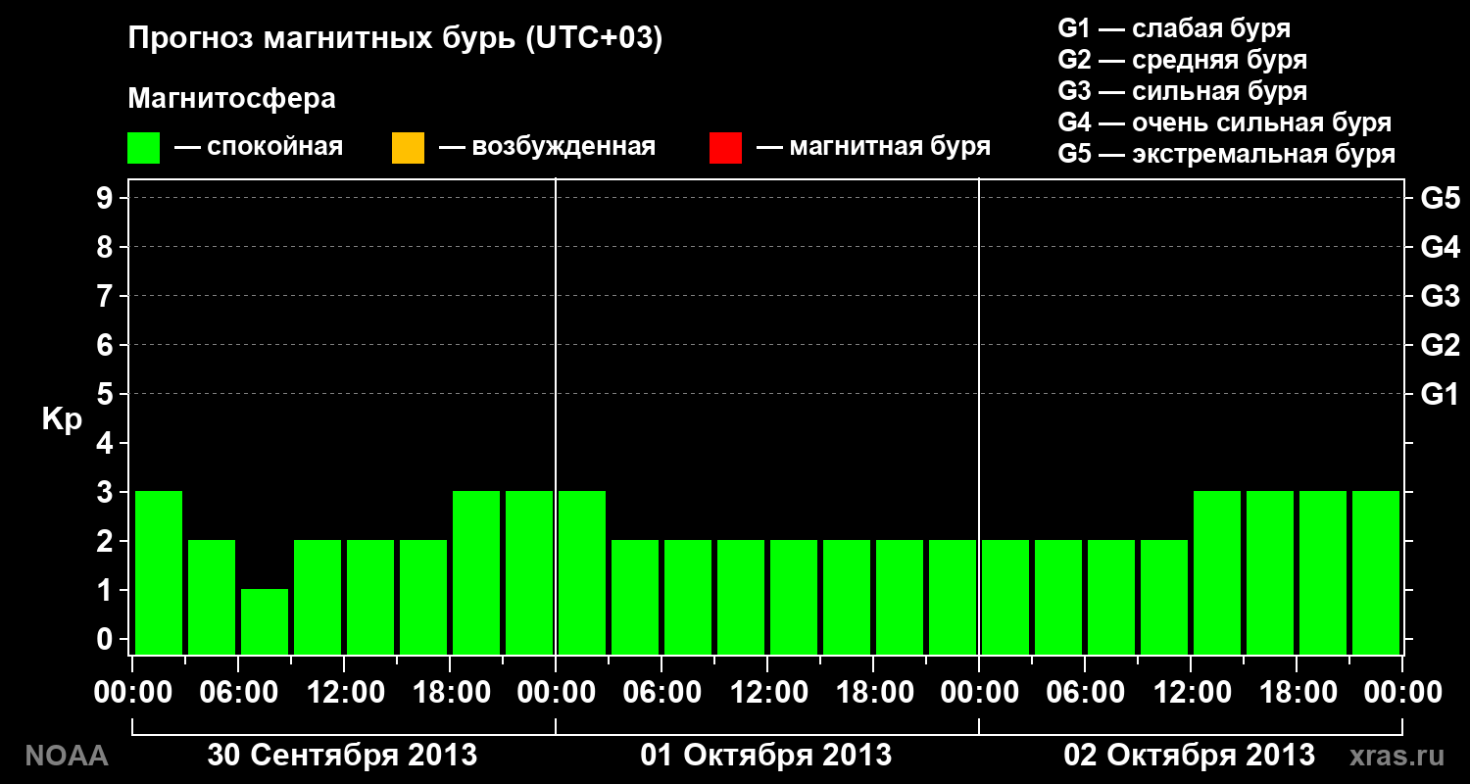Click the 12:00–15:00 bar on 02 Октября
Screen dimensions: 1470x784
pos(1217,572)
